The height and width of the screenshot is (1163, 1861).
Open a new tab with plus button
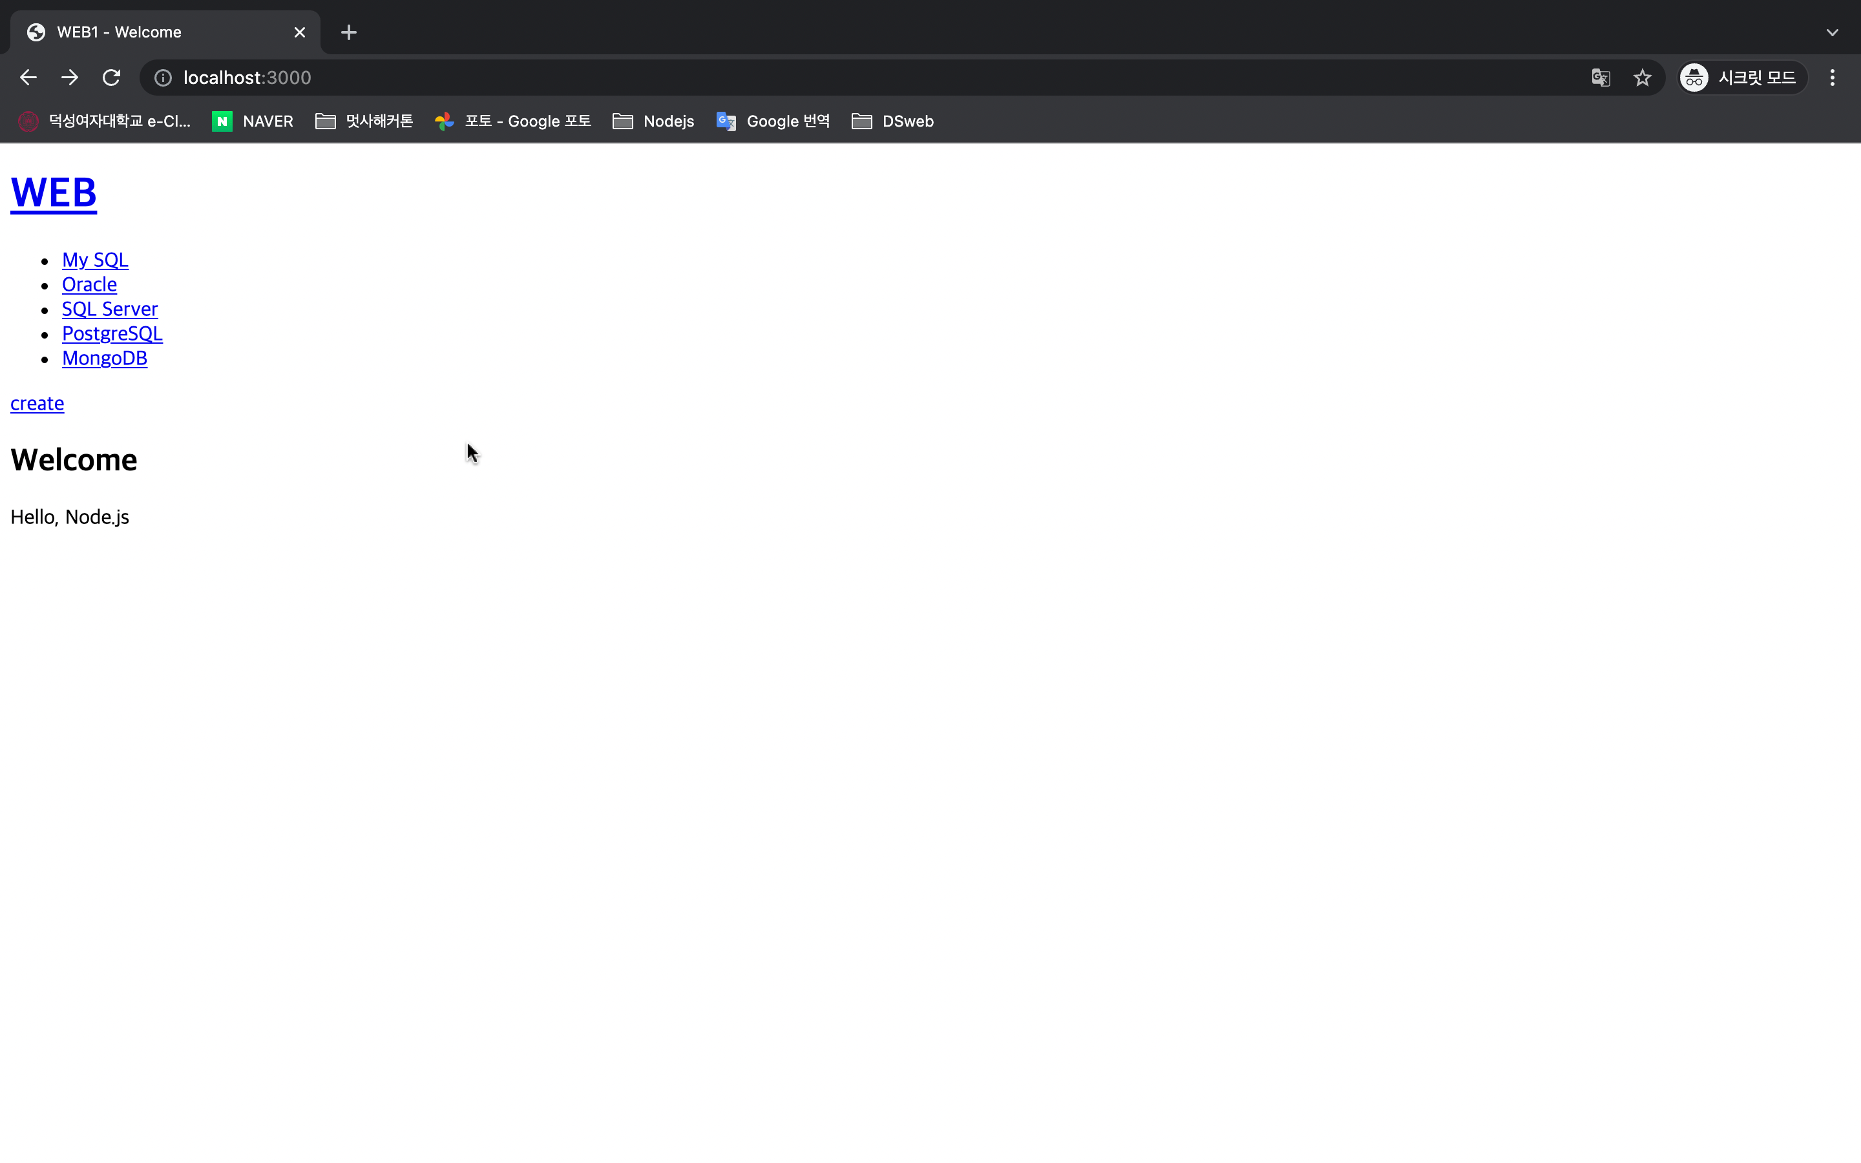[x=348, y=32]
